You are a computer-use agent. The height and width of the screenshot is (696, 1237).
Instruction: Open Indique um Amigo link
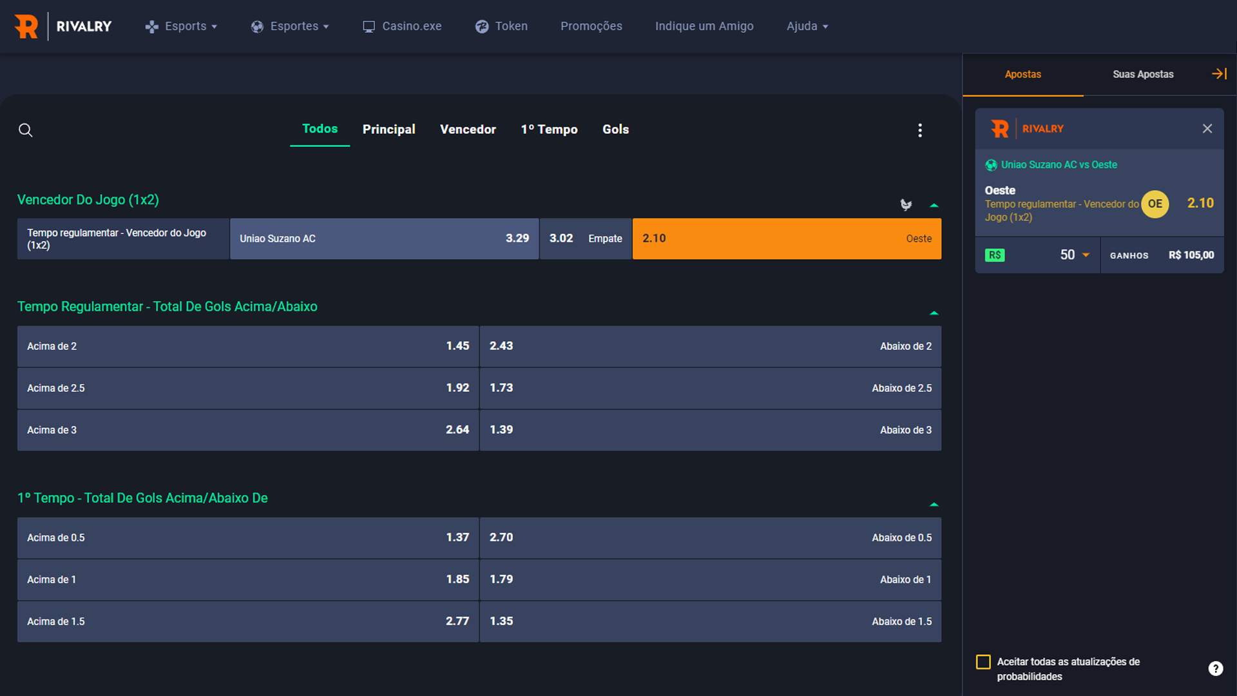point(704,26)
